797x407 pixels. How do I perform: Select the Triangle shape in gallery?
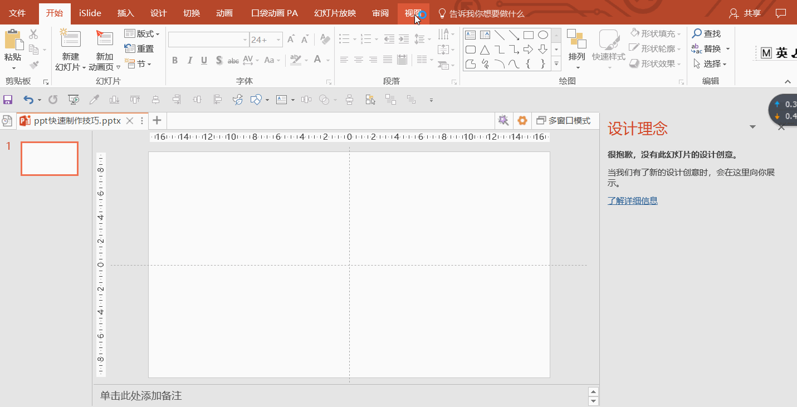[x=485, y=50]
